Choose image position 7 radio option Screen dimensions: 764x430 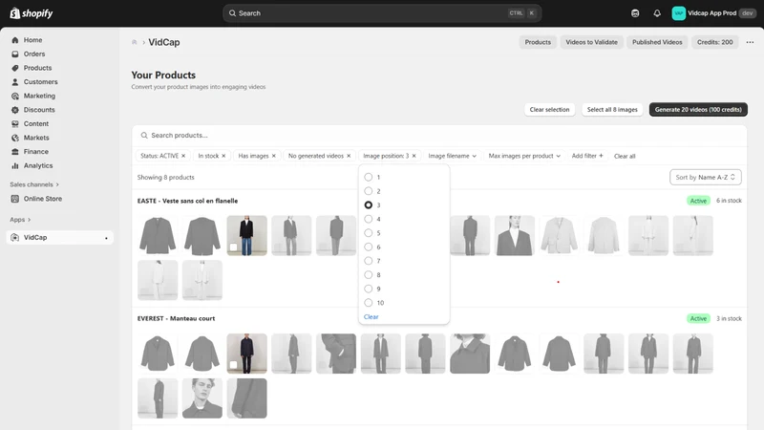(369, 261)
